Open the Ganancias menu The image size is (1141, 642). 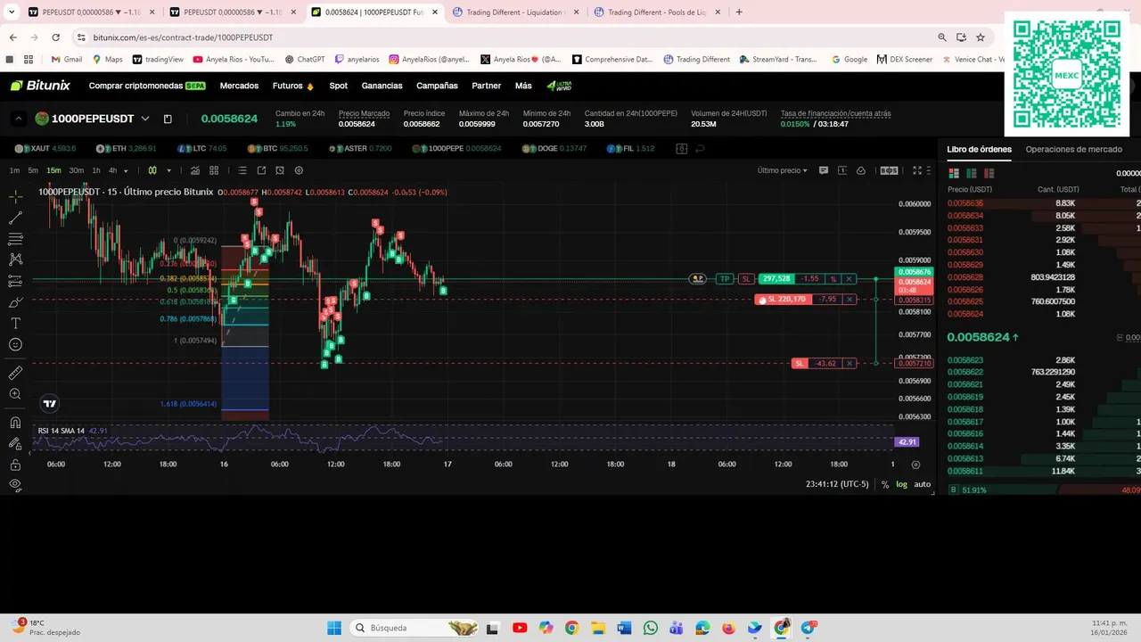(382, 86)
